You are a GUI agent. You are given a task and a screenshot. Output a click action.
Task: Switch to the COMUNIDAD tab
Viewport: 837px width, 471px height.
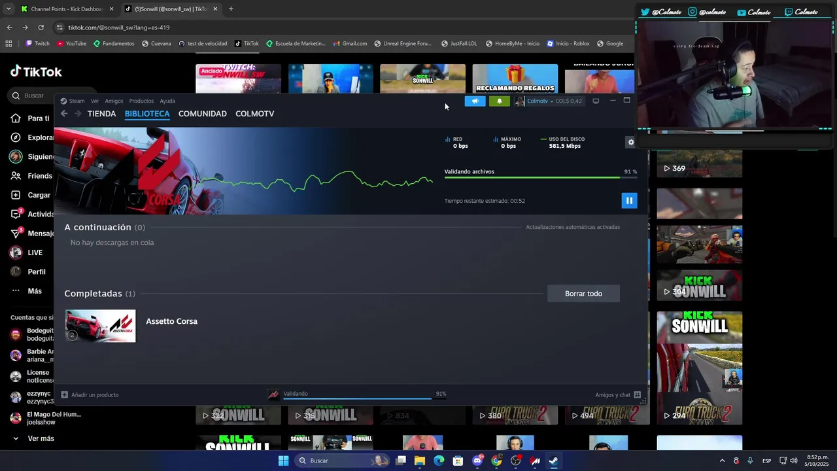click(203, 113)
